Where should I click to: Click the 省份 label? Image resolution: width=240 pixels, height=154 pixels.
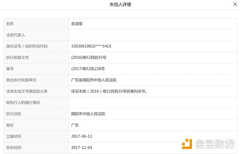click(10, 125)
